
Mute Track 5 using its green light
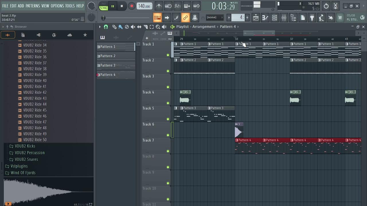168,119
